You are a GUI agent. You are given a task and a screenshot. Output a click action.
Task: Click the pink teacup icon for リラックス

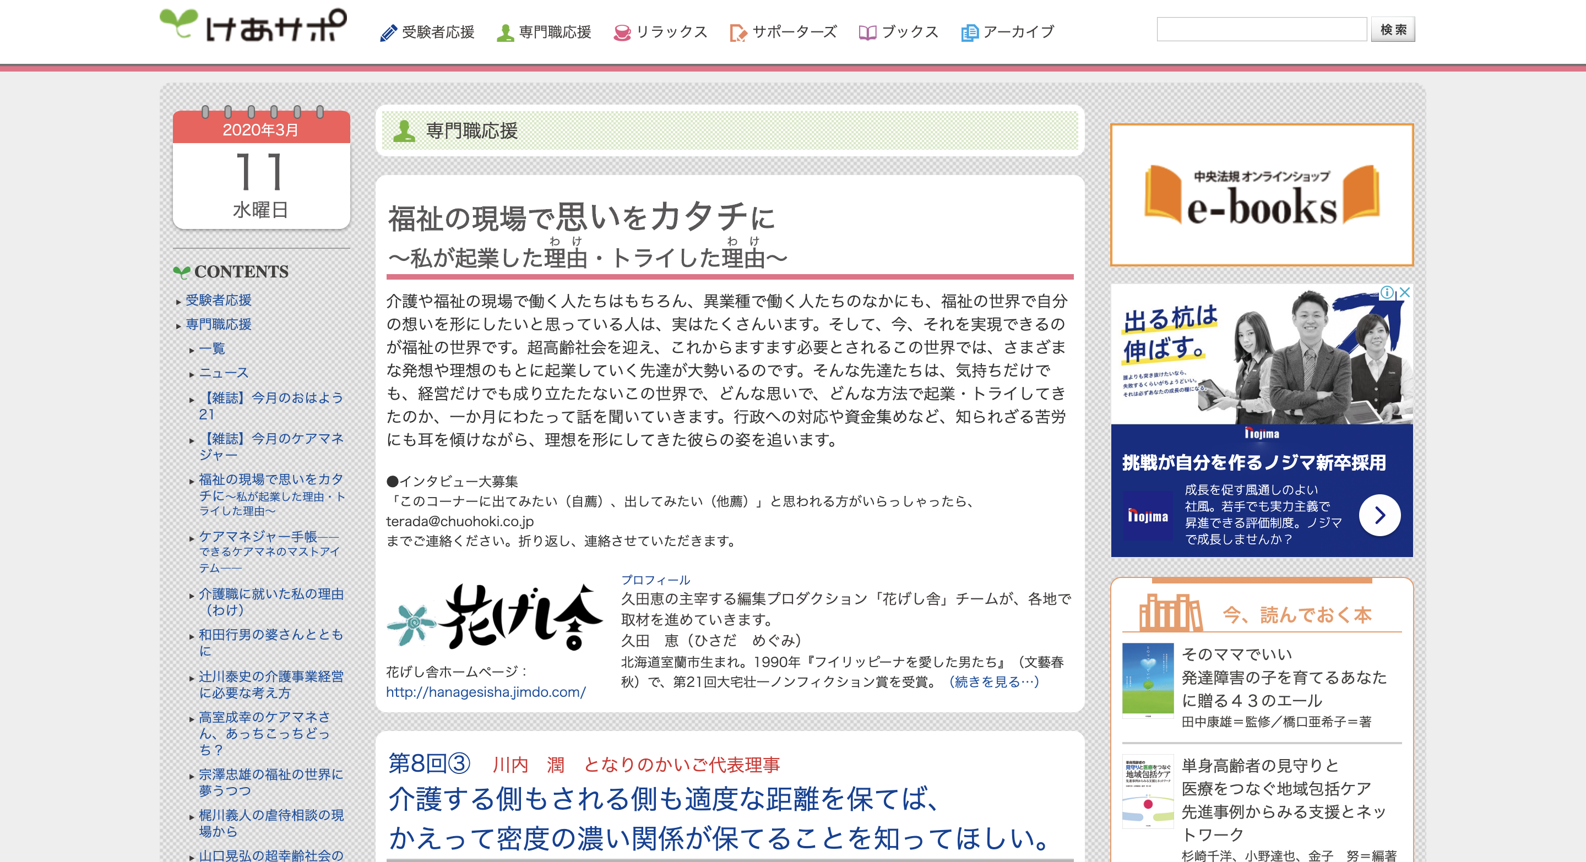[622, 32]
